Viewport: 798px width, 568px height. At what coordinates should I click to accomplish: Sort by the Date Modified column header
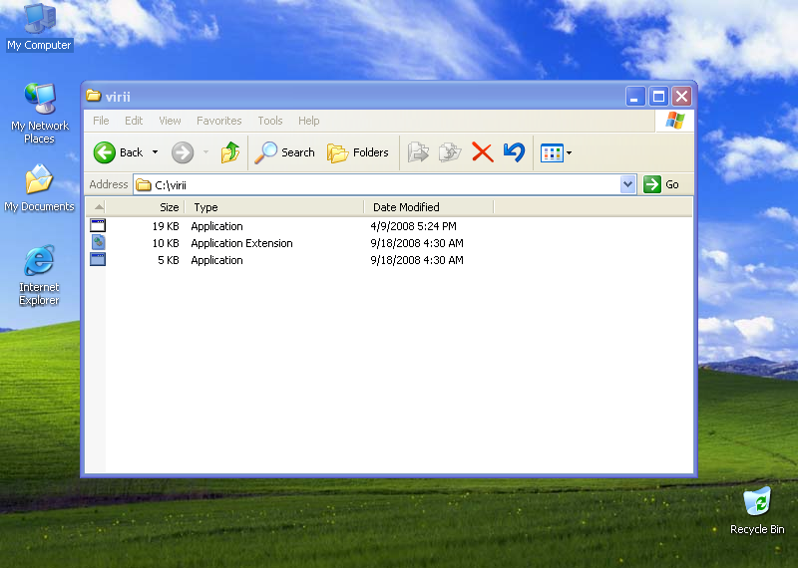[429, 207]
